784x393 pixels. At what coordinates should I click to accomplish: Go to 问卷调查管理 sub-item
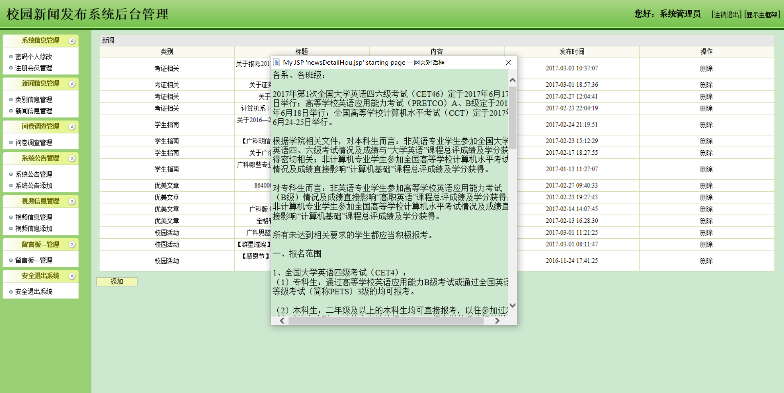click(x=34, y=142)
